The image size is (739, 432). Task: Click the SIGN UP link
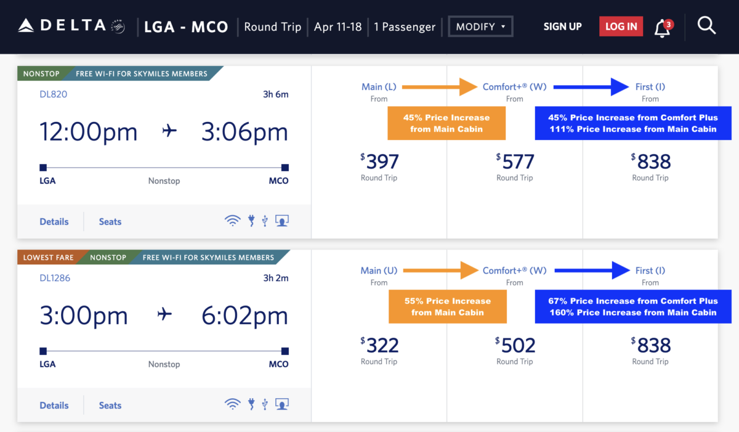point(562,26)
